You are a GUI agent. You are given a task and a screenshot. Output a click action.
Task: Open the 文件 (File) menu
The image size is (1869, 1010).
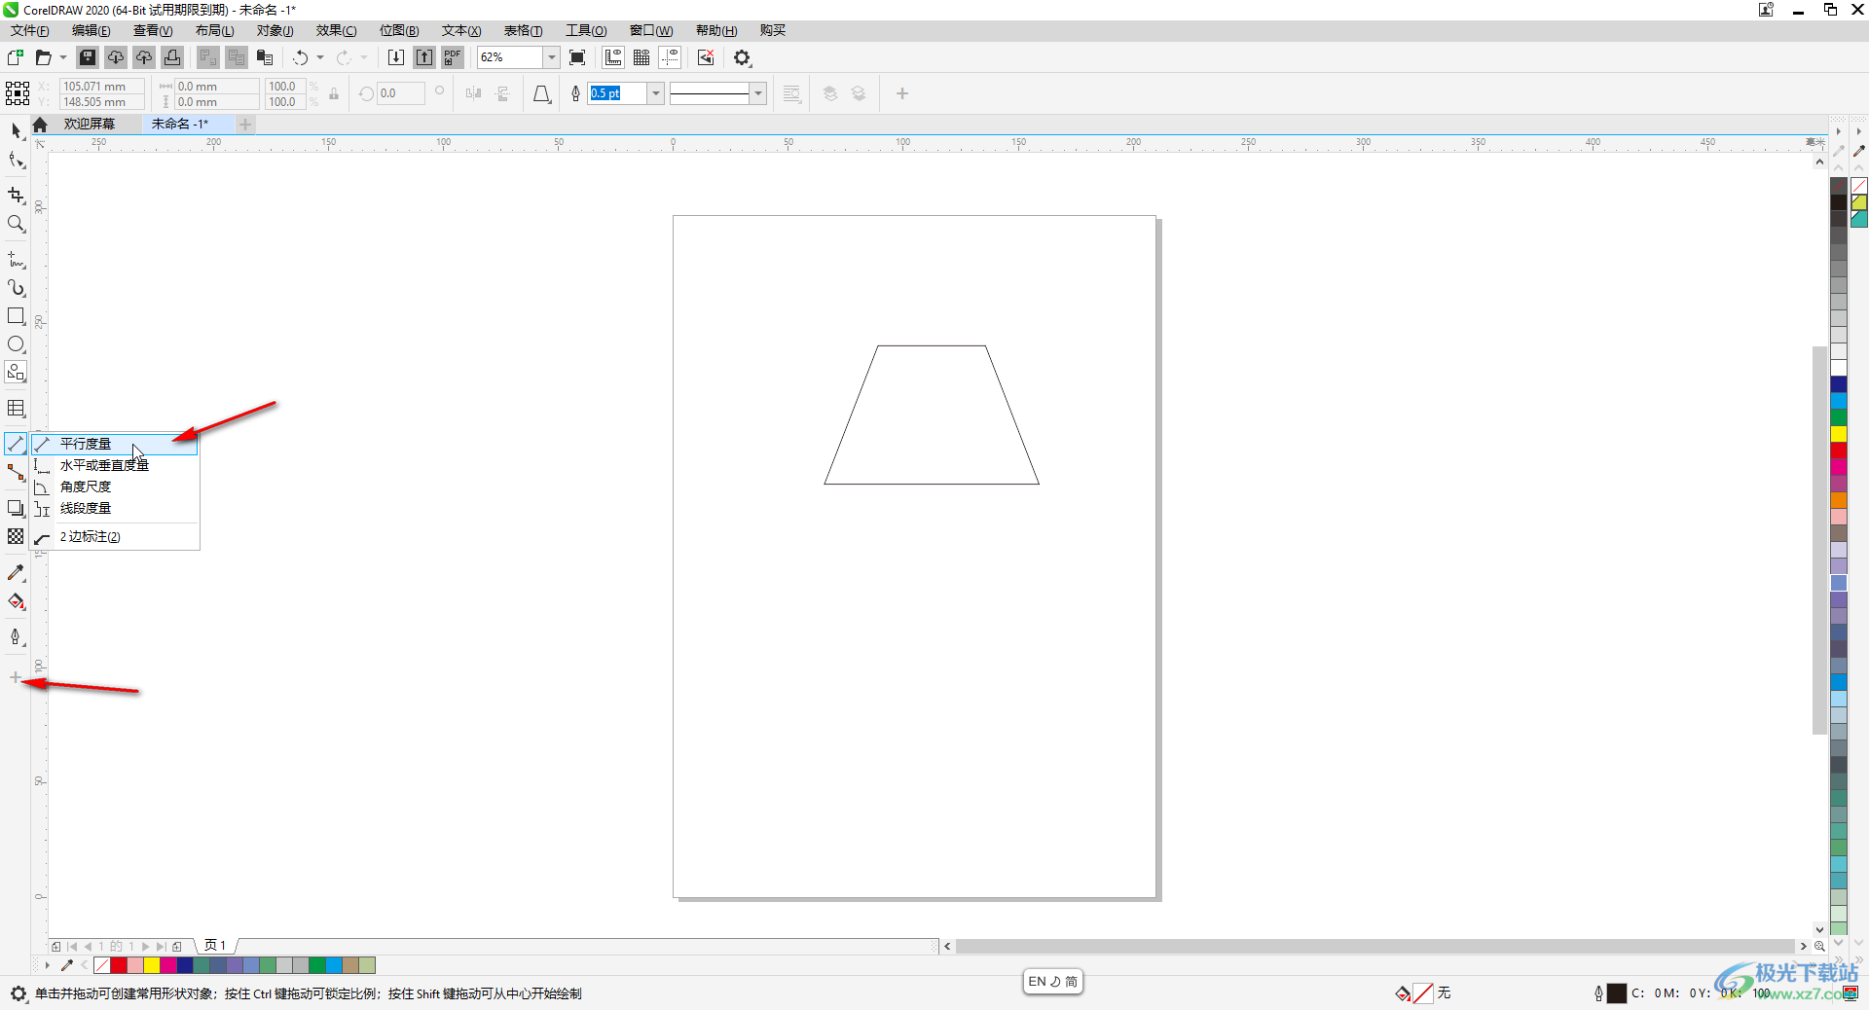[30, 30]
